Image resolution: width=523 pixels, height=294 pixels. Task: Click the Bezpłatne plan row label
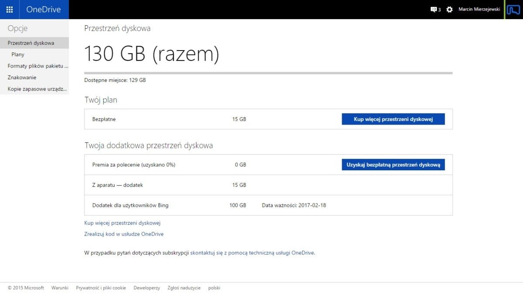pos(104,119)
